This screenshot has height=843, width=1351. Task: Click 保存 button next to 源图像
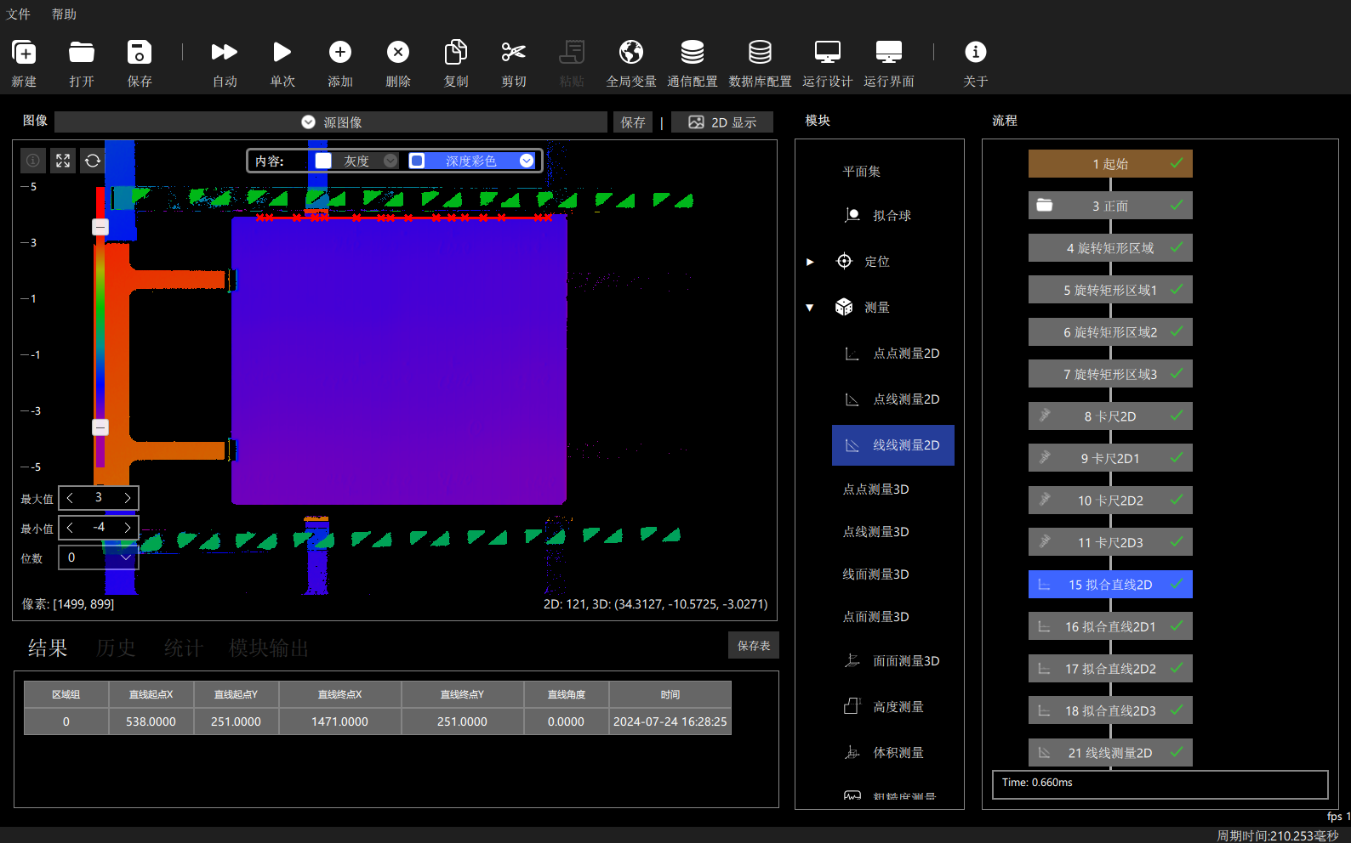point(633,122)
